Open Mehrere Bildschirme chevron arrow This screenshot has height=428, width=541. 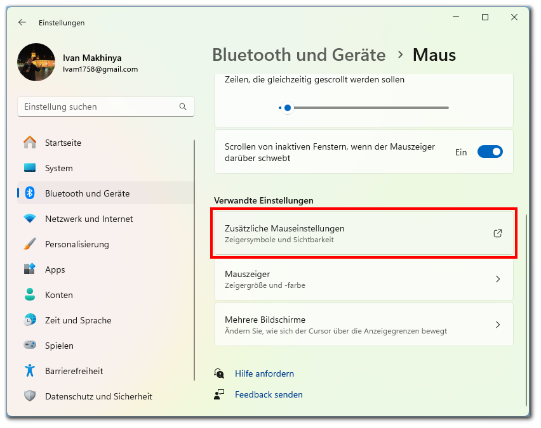498,325
